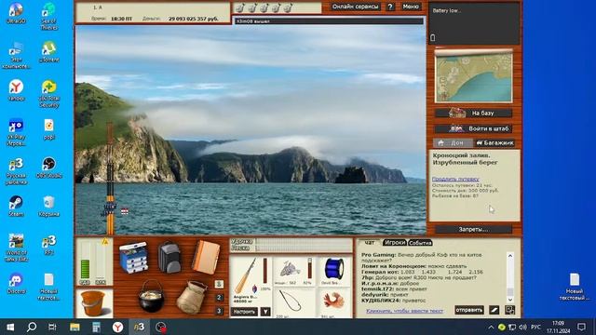Open the notification center icon
Screen dimensions: 596x335
581,327
